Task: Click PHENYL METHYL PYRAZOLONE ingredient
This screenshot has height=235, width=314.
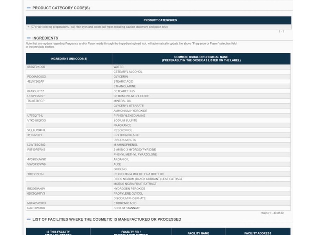Action: pyautogui.click(x=135, y=154)
